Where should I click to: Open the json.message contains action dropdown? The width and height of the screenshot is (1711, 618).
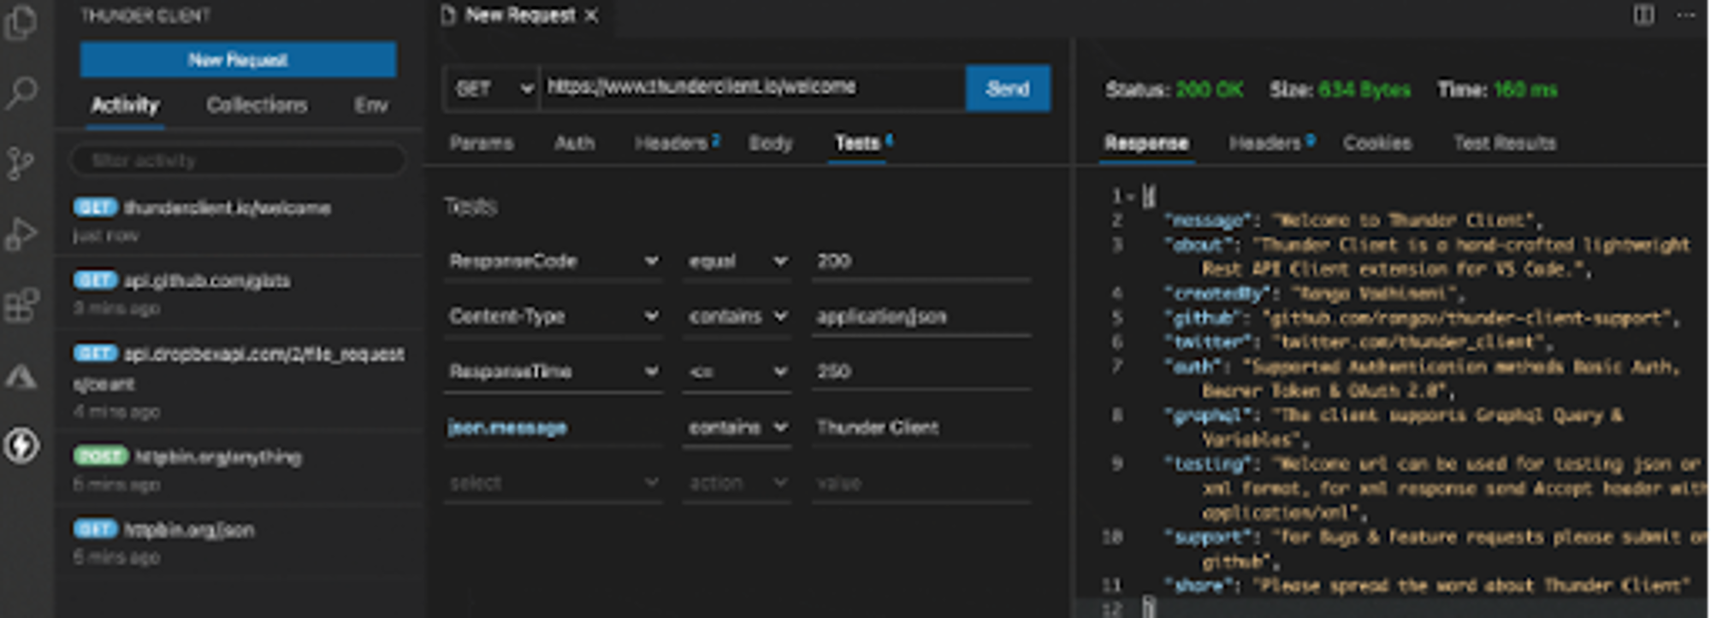pos(737,427)
